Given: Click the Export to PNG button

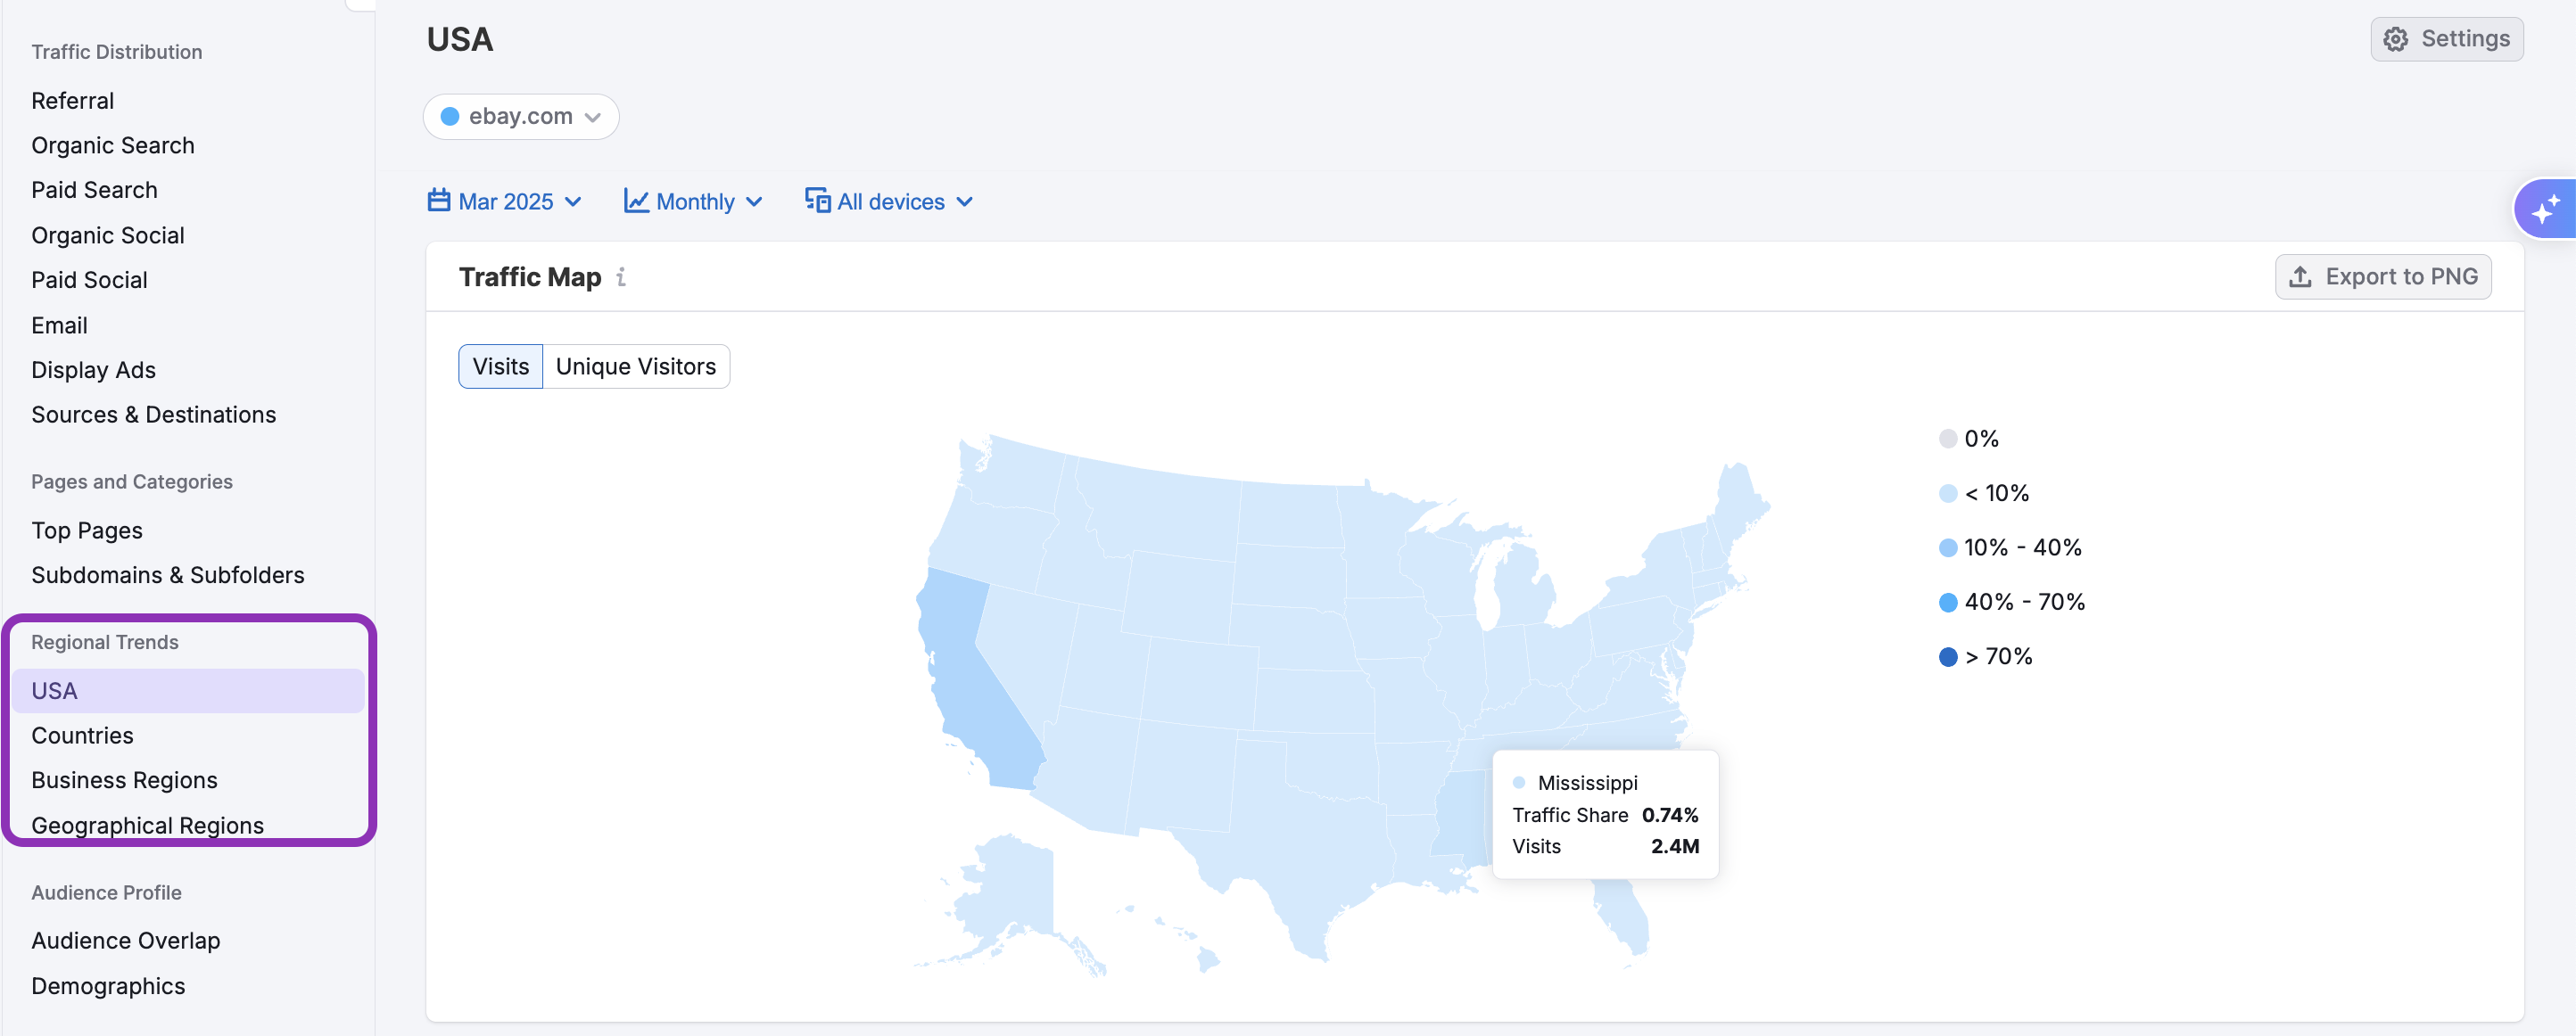Looking at the screenshot, I should [2383, 276].
